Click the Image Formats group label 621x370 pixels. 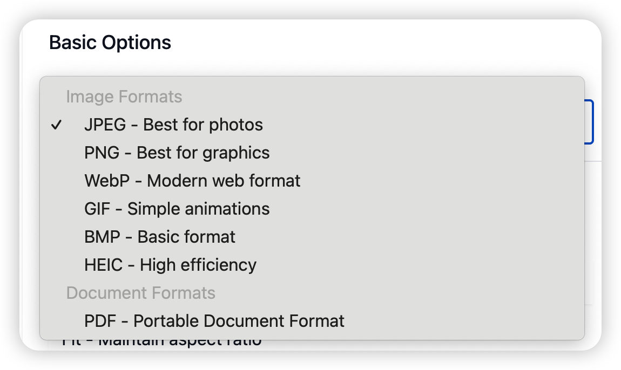coord(124,97)
